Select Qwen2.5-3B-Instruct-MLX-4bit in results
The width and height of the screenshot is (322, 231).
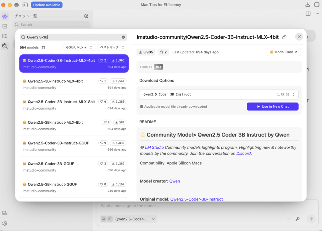(x=74, y=84)
